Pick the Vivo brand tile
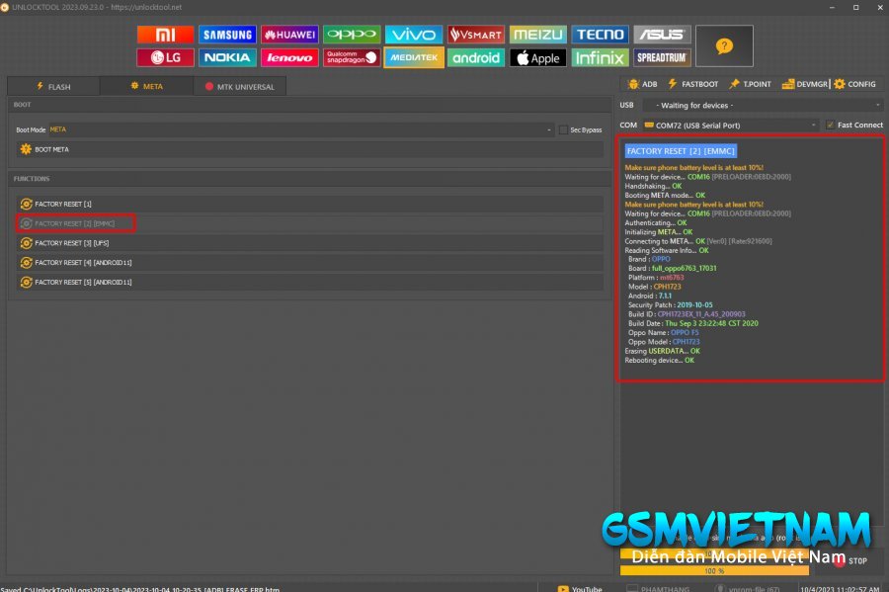 click(414, 35)
